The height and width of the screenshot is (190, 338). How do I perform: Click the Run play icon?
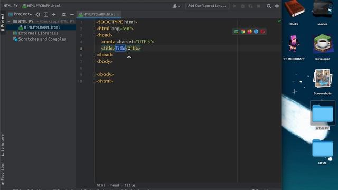(x=234, y=6)
